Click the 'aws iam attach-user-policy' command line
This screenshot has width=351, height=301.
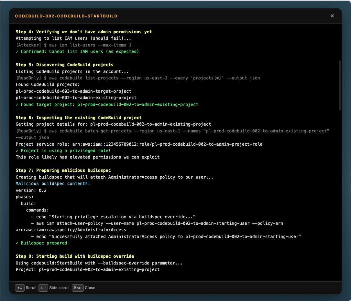tap(157, 223)
